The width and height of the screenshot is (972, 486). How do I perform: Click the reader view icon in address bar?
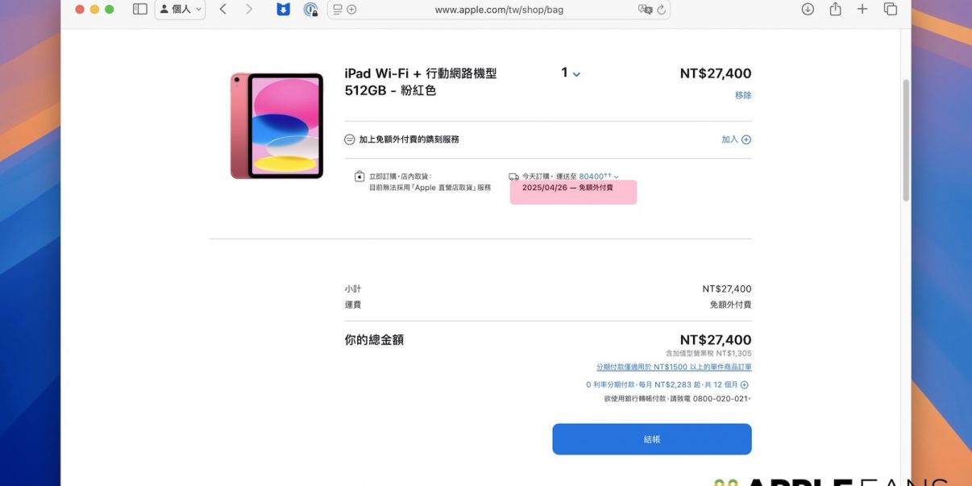coord(338,10)
